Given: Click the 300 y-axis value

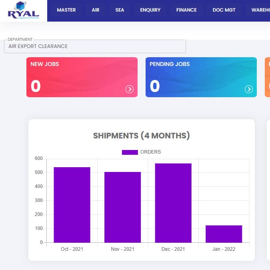Looking at the screenshot, I should (x=38, y=200).
